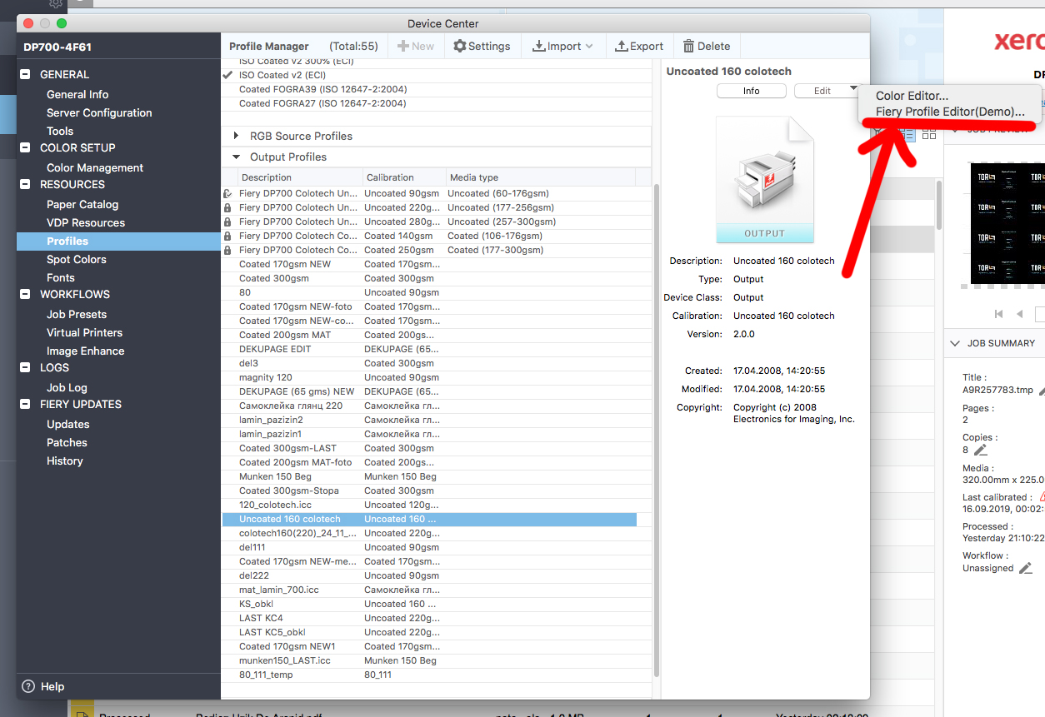Click the New plus button
This screenshot has height=717, width=1045.
click(415, 47)
